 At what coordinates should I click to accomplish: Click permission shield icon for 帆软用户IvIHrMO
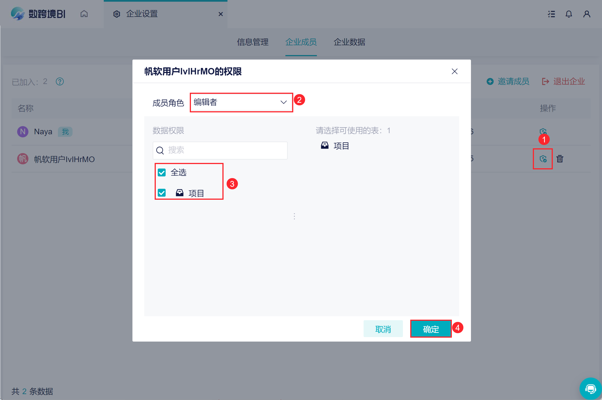(543, 159)
